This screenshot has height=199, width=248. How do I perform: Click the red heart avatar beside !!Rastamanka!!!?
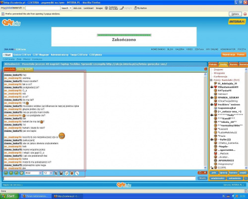(x=215, y=87)
